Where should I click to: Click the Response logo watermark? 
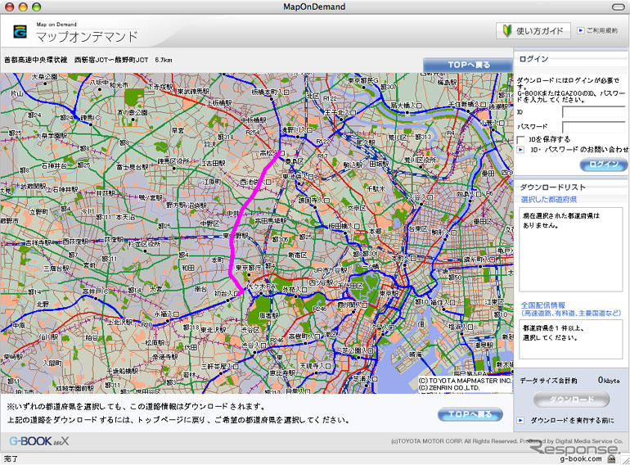pyautogui.click(x=576, y=449)
